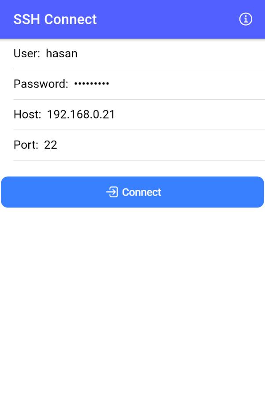Focus the Password input field
Screen dimensions: 265x393
(x=139, y=84)
